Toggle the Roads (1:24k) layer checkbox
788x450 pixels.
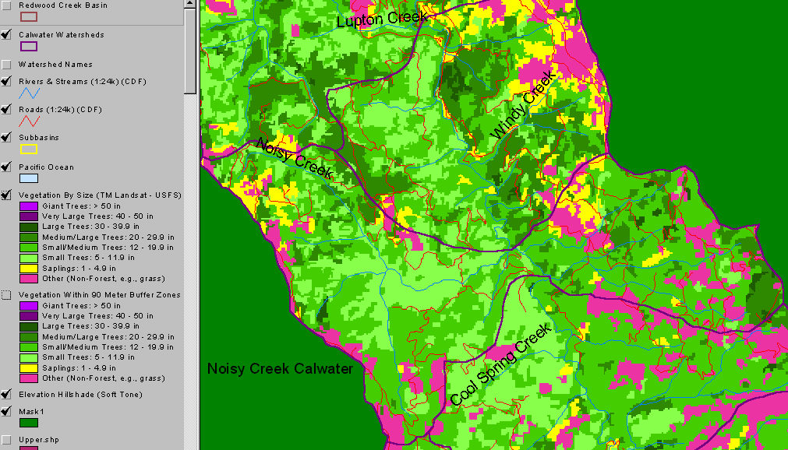coord(6,109)
